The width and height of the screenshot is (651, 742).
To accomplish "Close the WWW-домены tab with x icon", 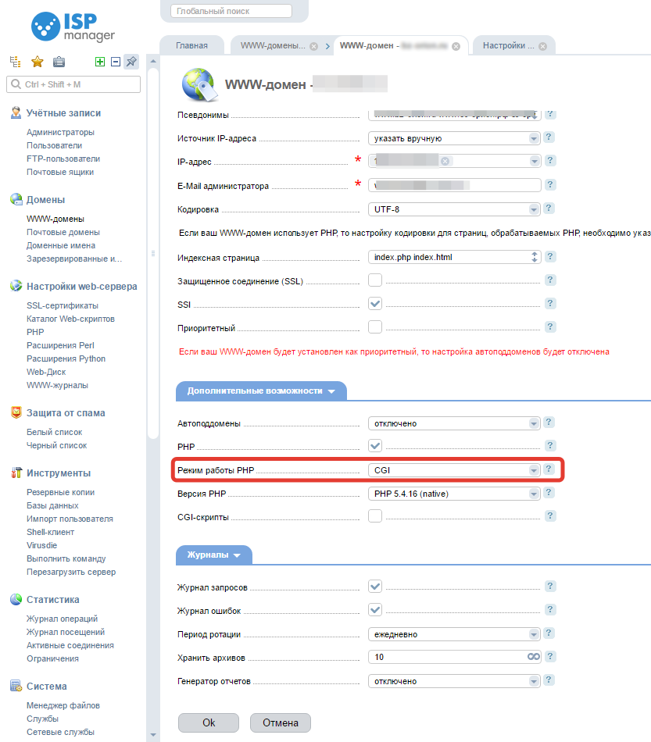I will pos(313,46).
